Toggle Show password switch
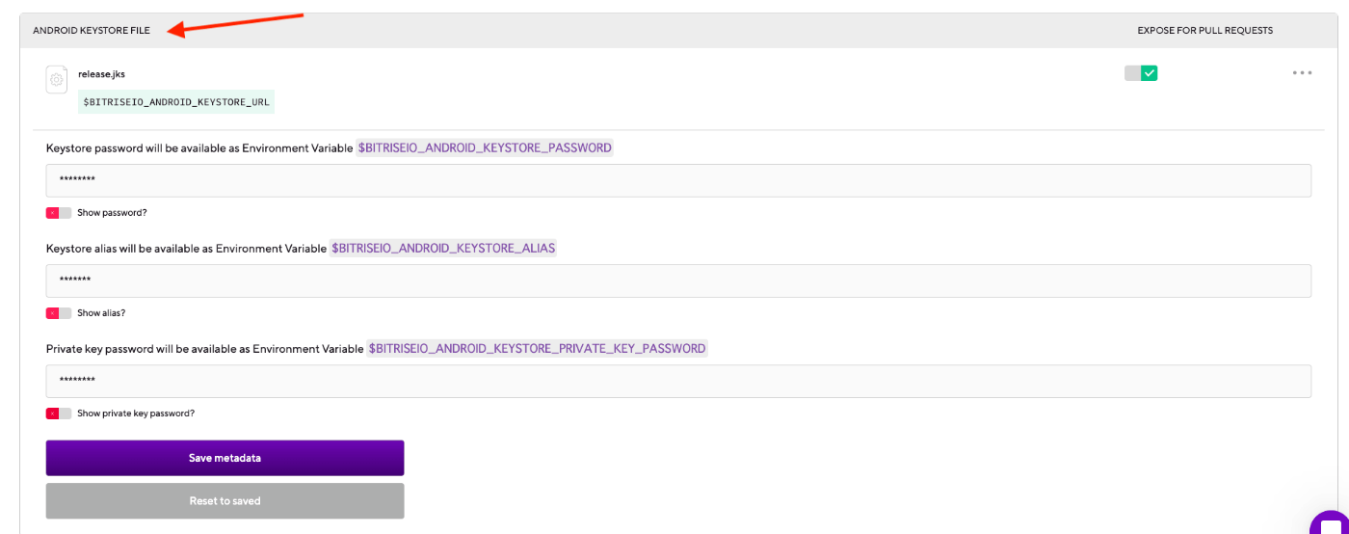Screen dimensions: 1349x534 coord(59,213)
